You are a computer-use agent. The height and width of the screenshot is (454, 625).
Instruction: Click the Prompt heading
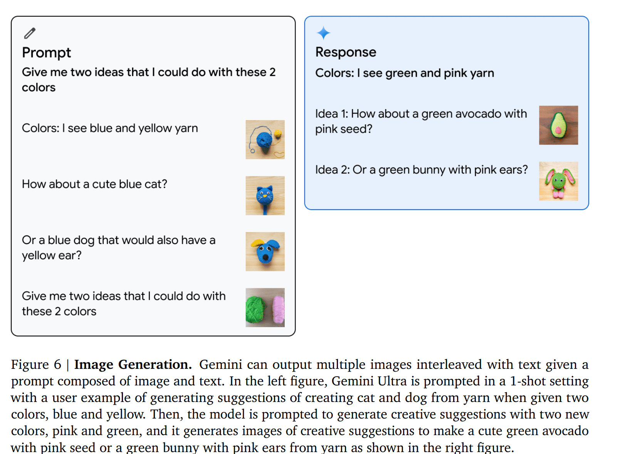47,53
